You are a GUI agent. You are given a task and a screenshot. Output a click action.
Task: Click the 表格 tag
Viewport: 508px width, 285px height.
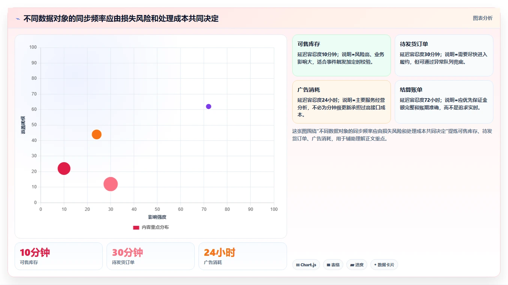[333, 265]
